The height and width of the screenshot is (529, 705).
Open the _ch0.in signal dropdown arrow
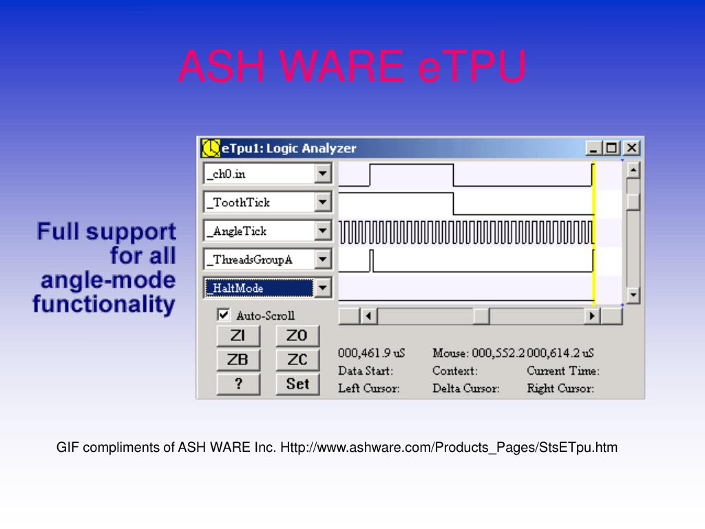pos(323,174)
